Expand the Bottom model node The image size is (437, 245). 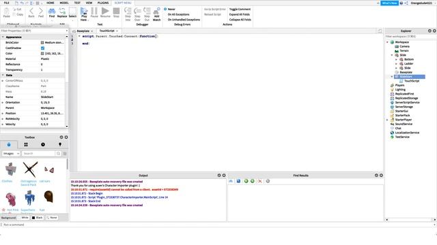coord(396,59)
